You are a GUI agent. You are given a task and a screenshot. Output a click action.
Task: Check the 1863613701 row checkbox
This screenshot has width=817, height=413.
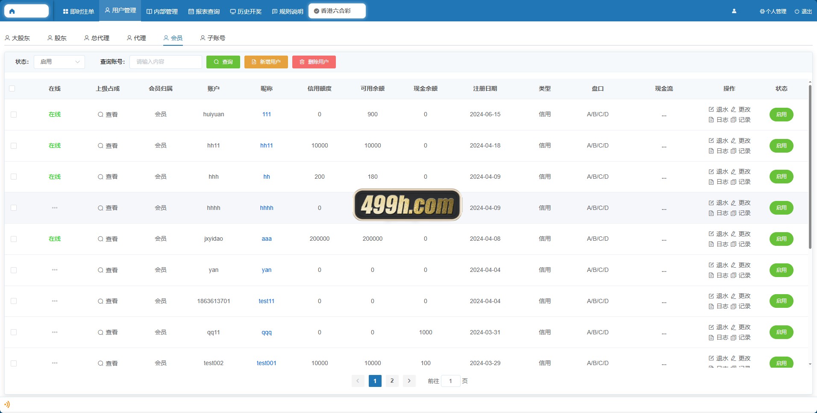click(14, 301)
